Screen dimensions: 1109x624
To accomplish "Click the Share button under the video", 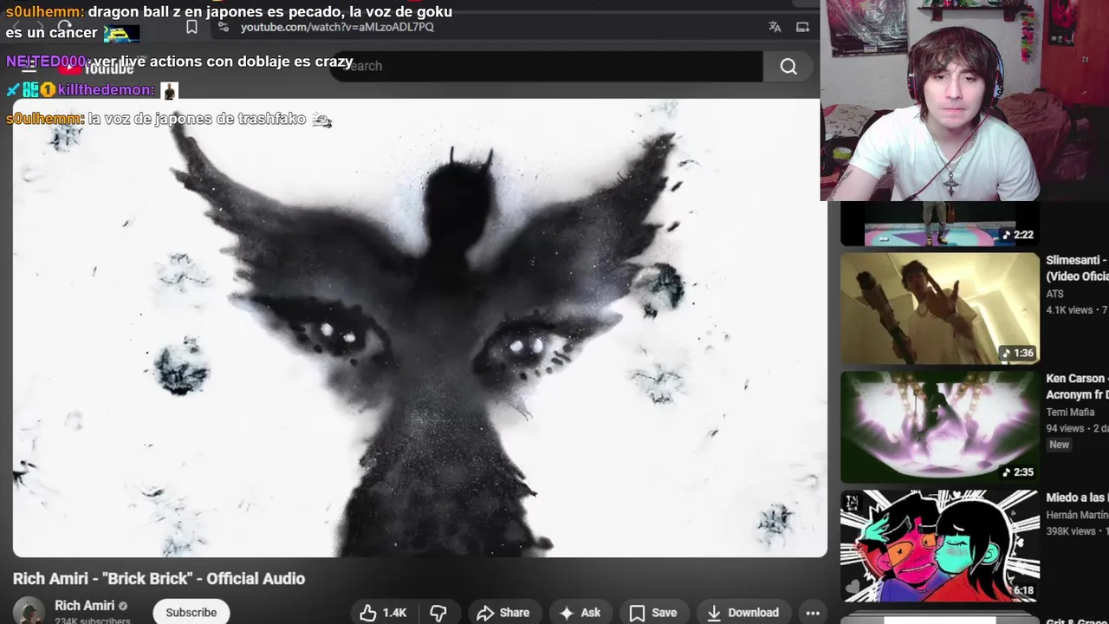I will click(x=503, y=613).
